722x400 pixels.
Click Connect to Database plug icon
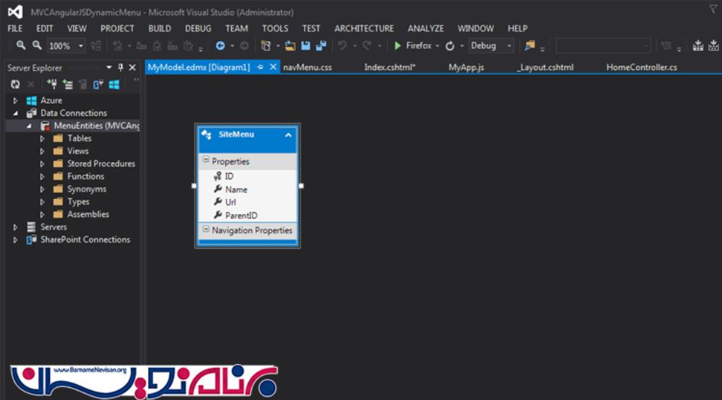click(x=52, y=84)
